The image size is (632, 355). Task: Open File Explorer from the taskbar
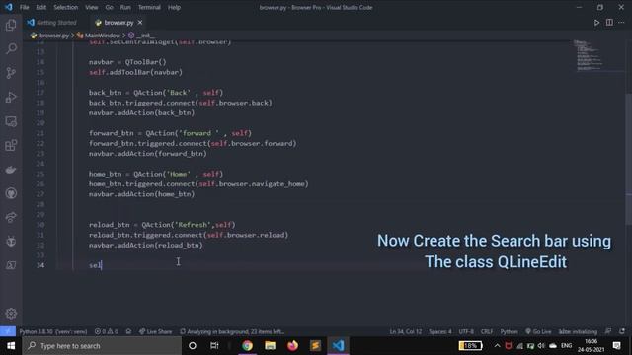coord(270,346)
